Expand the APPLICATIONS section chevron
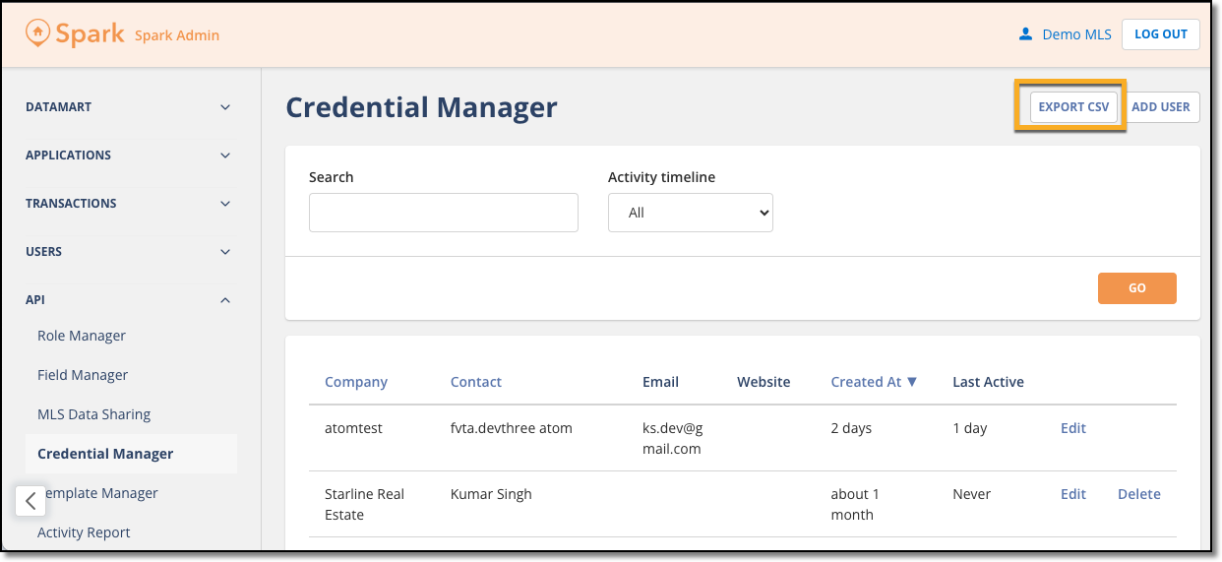The image size is (1222, 562). point(225,156)
